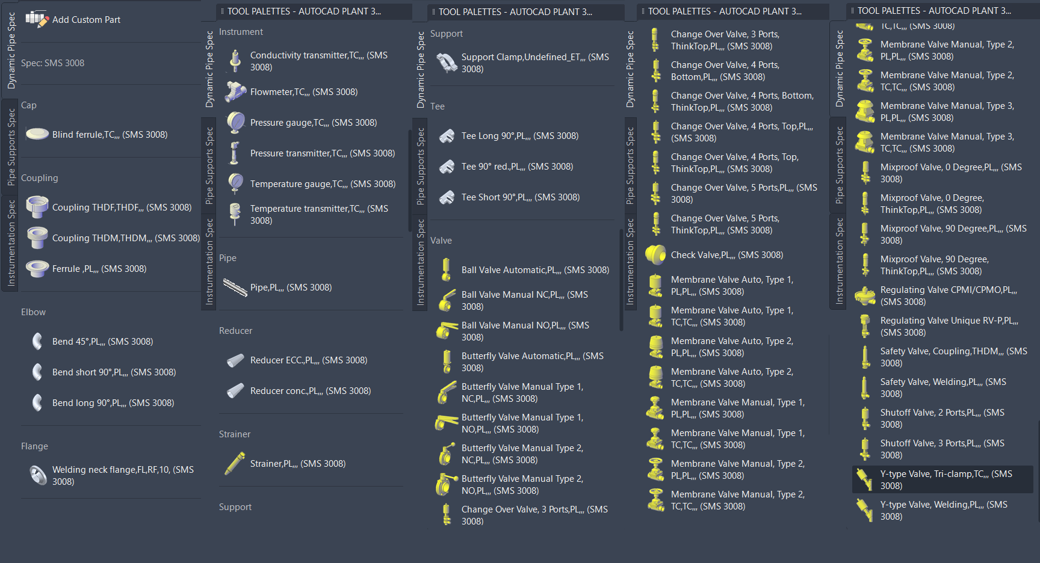
Task: Click 'Change Over Valve, 4 Ports, Top,PL' item
Action: coord(732,132)
